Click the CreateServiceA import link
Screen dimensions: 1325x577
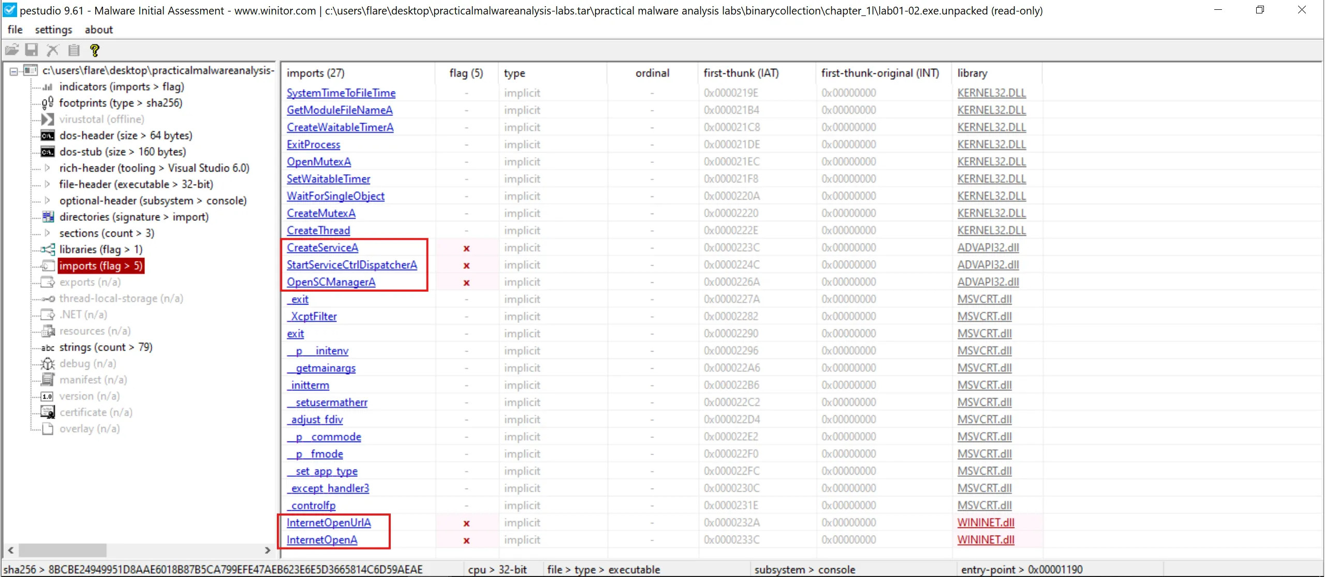pyautogui.click(x=322, y=248)
